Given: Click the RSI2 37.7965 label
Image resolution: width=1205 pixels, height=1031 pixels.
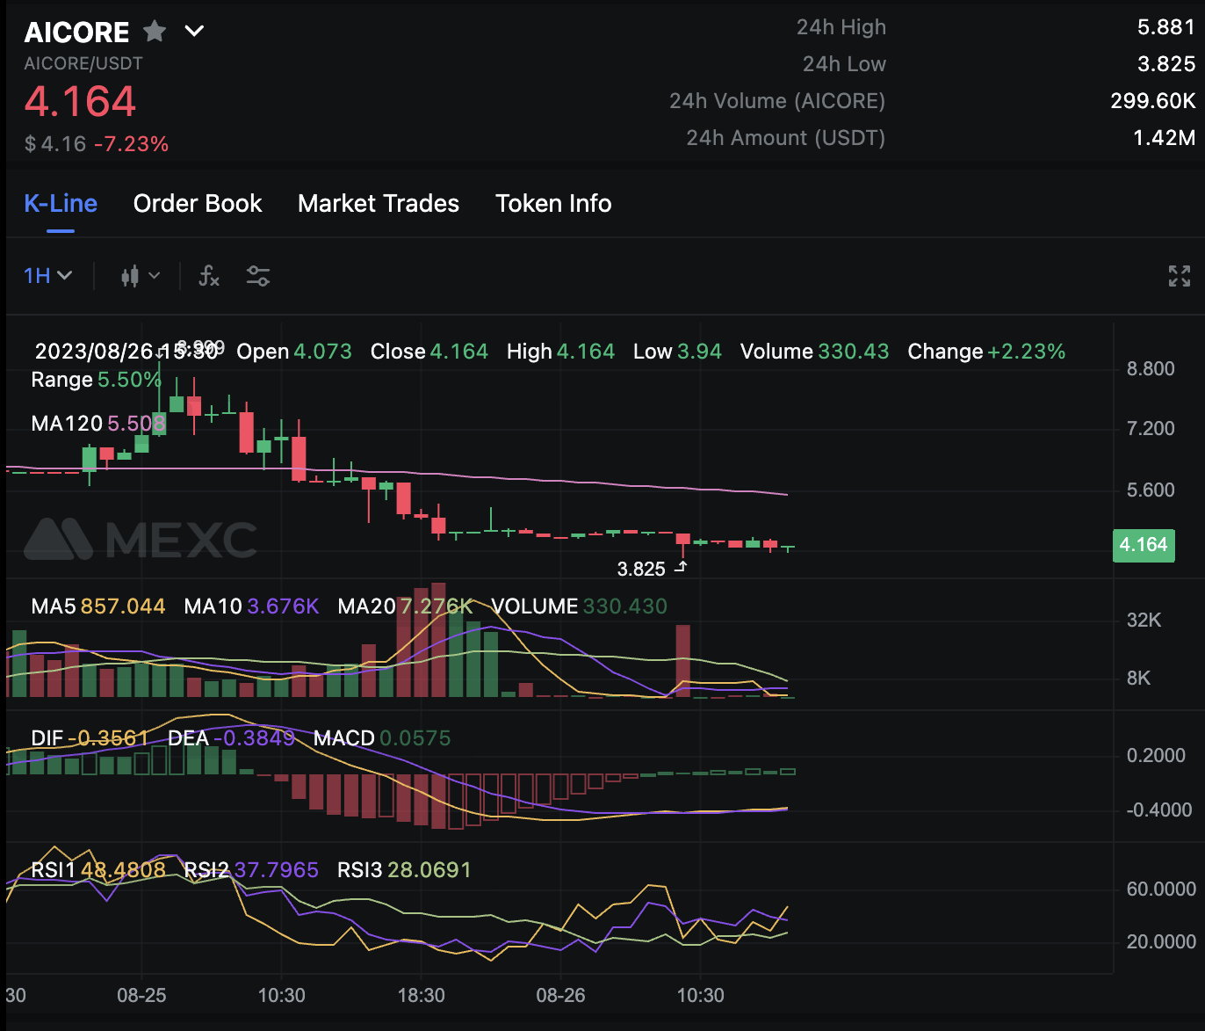Looking at the screenshot, I should click(x=251, y=870).
